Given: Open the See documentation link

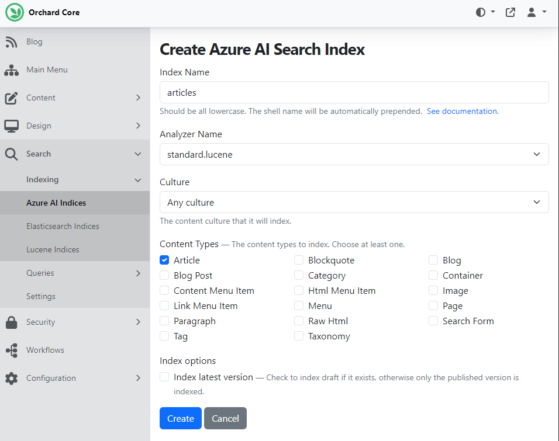Looking at the screenshot, I should pyautogui.click(x=463, y=111).
